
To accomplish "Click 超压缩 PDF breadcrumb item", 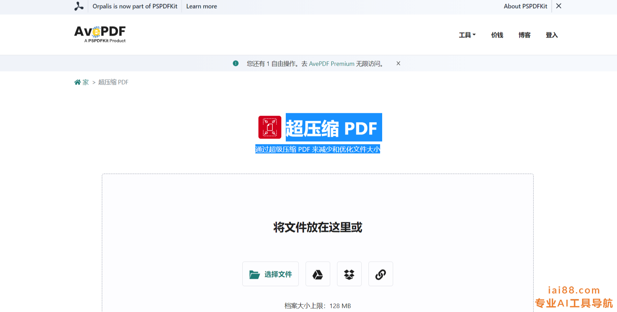I will [x=113, y=82].
